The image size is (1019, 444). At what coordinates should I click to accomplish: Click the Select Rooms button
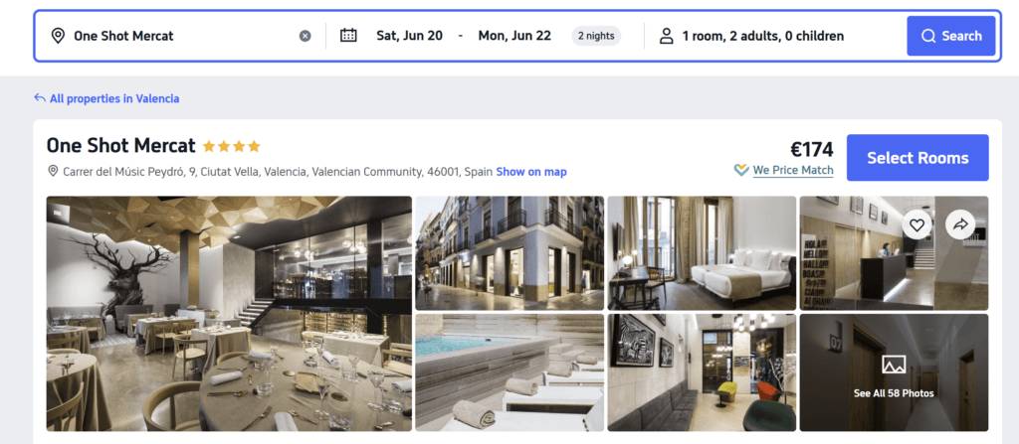[x=917, y=158]
